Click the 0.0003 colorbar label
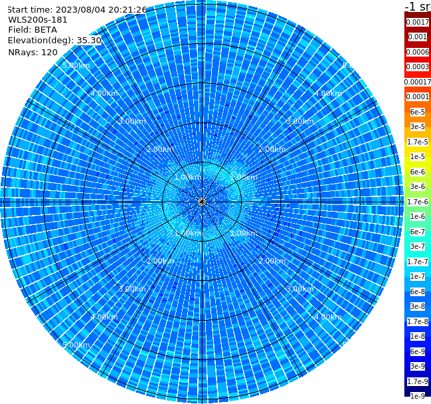Viewport: 431px width, 404px height. point(418,67)
